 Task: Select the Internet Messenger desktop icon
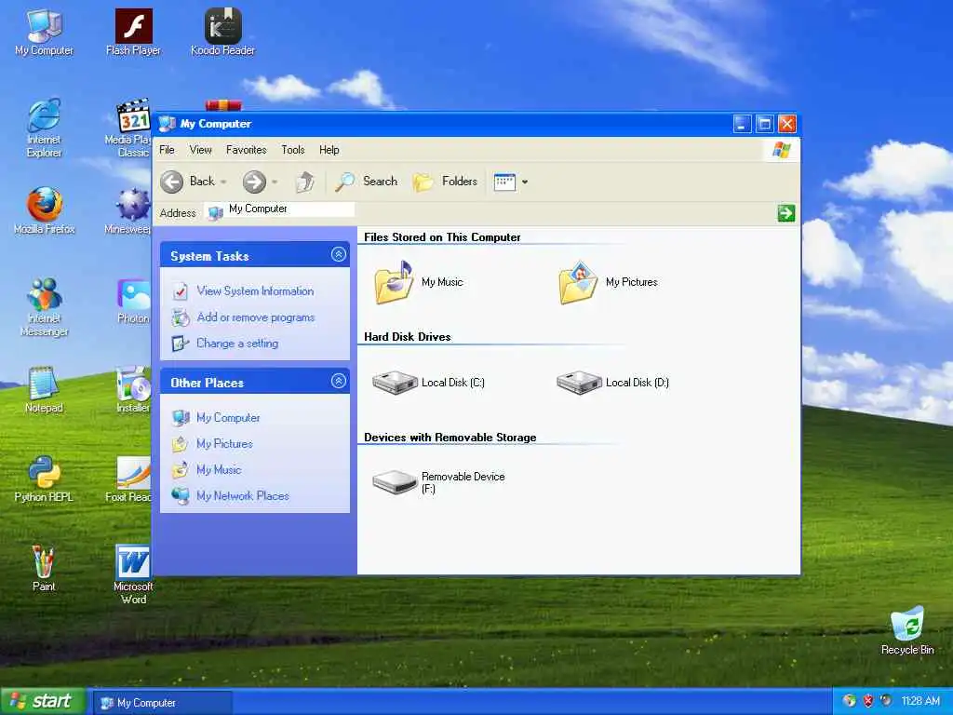(x=44, y=306)
